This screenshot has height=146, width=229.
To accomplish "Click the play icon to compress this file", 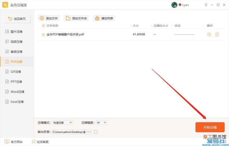I will coord(209,34).
